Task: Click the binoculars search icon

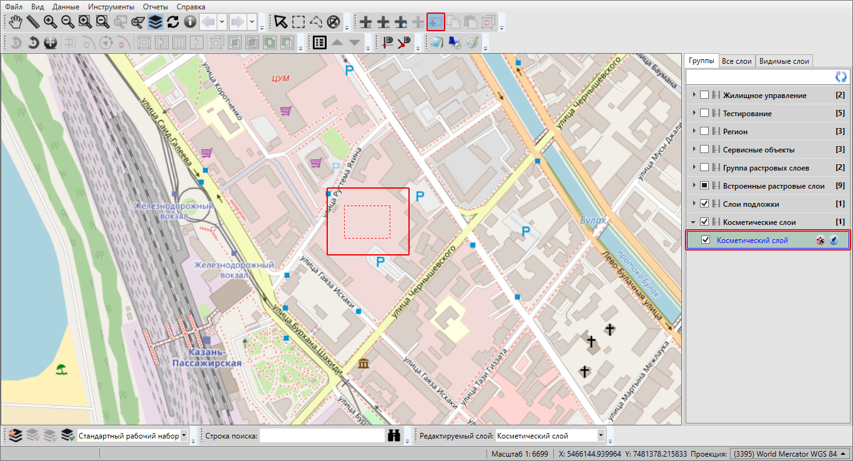Action: (x=393, y=436)
